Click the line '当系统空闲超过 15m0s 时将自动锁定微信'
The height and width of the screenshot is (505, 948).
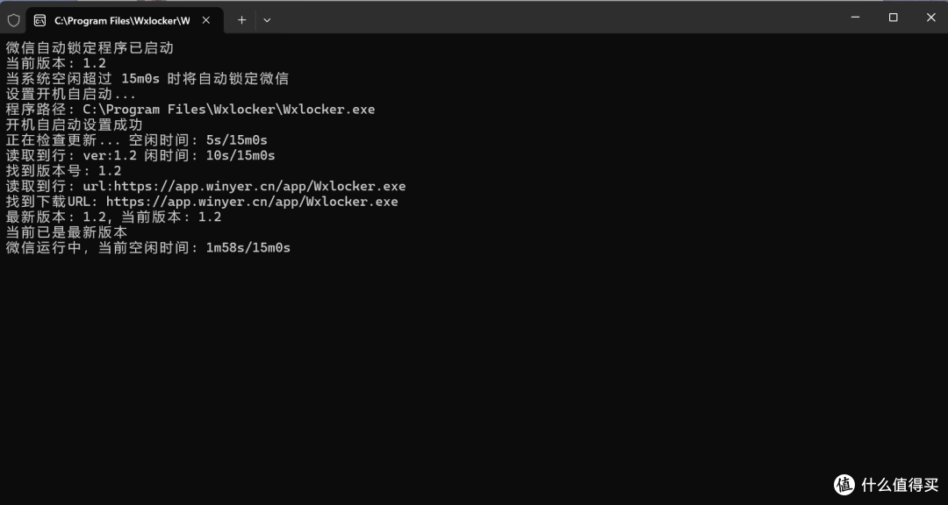(x=147, y=79)
